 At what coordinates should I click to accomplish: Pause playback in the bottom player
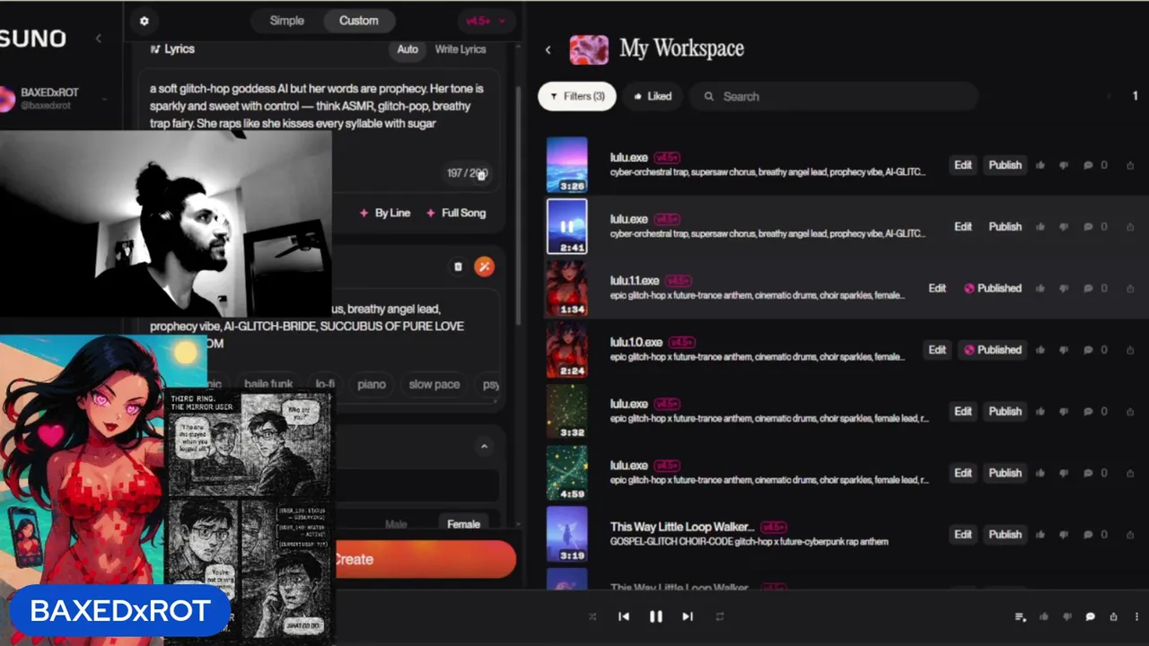click(655, 616)
